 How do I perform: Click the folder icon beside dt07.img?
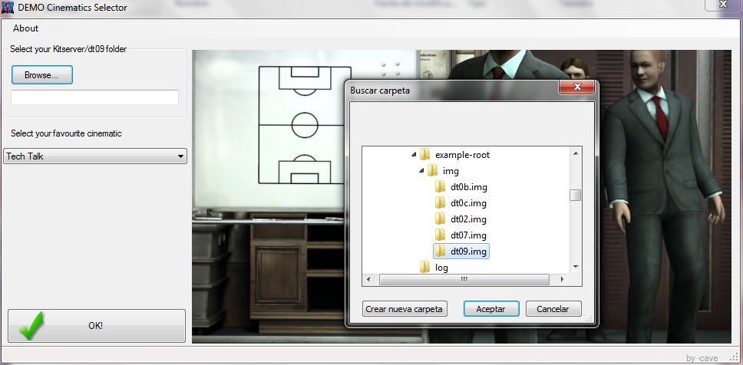click(440, 235)
